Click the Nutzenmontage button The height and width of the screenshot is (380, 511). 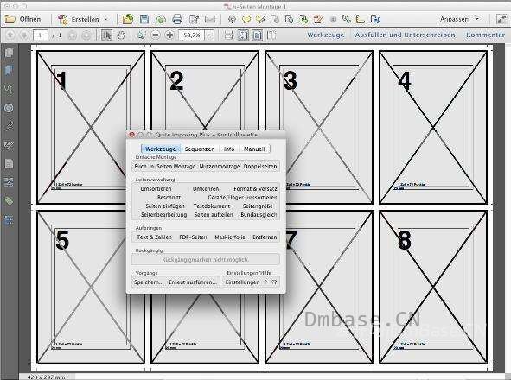tap(220, 167)
